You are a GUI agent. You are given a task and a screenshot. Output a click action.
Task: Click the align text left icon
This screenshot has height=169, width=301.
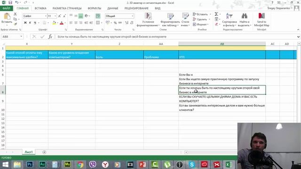click(71, 23)
